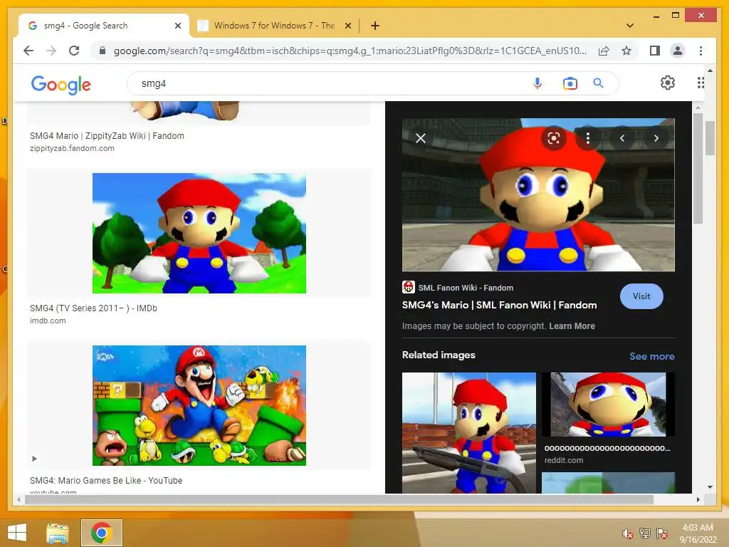The image size is (729, 547).
Task: Select IMDb Mario with trees thumbnail
Action: point(199,233)
